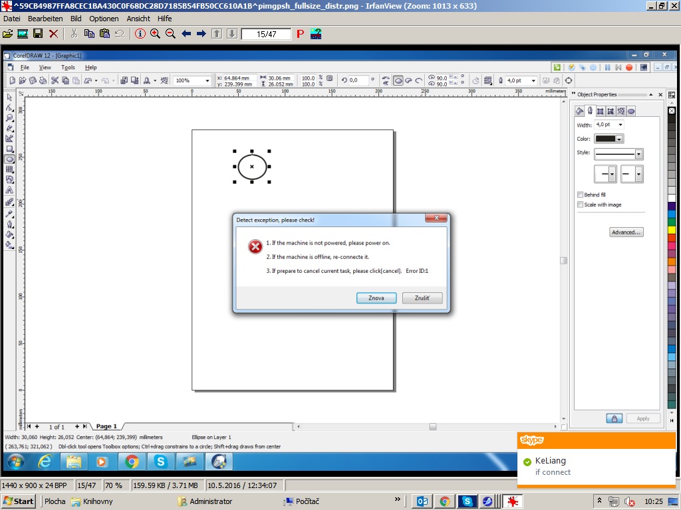The image size is (681, 510).
Task: Click the Advanced... button
Action: (x=626, y=232)
